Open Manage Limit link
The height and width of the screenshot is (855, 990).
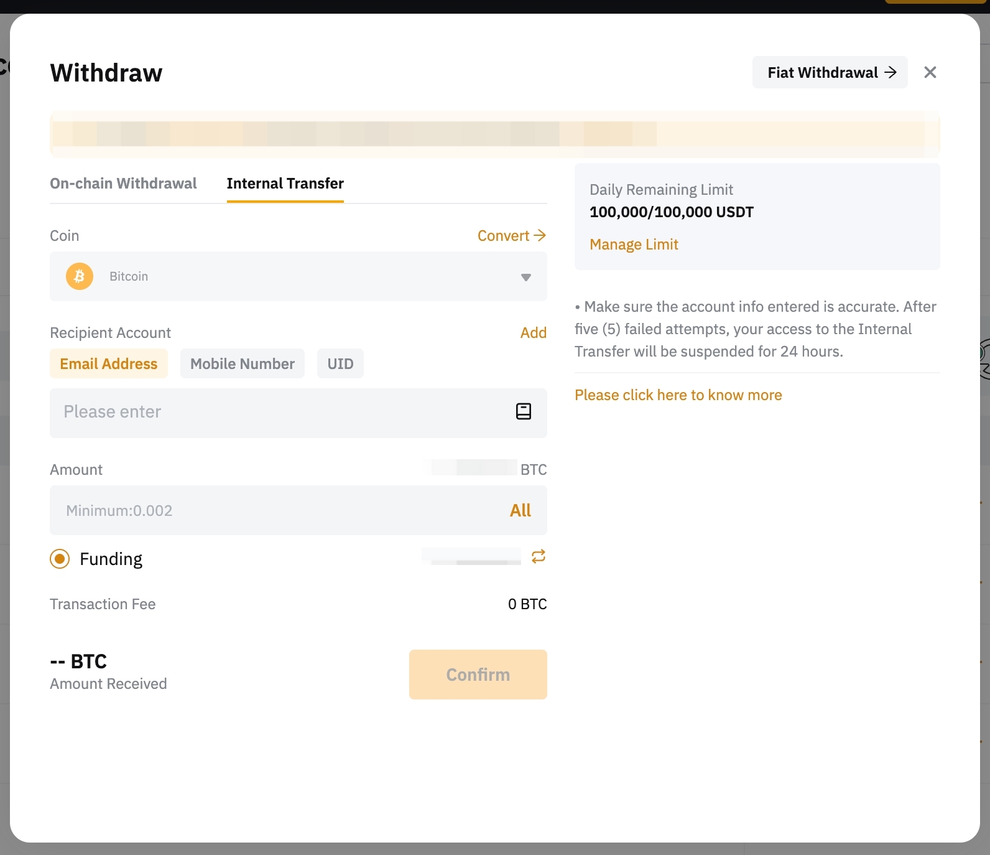(x=634, y=245)
